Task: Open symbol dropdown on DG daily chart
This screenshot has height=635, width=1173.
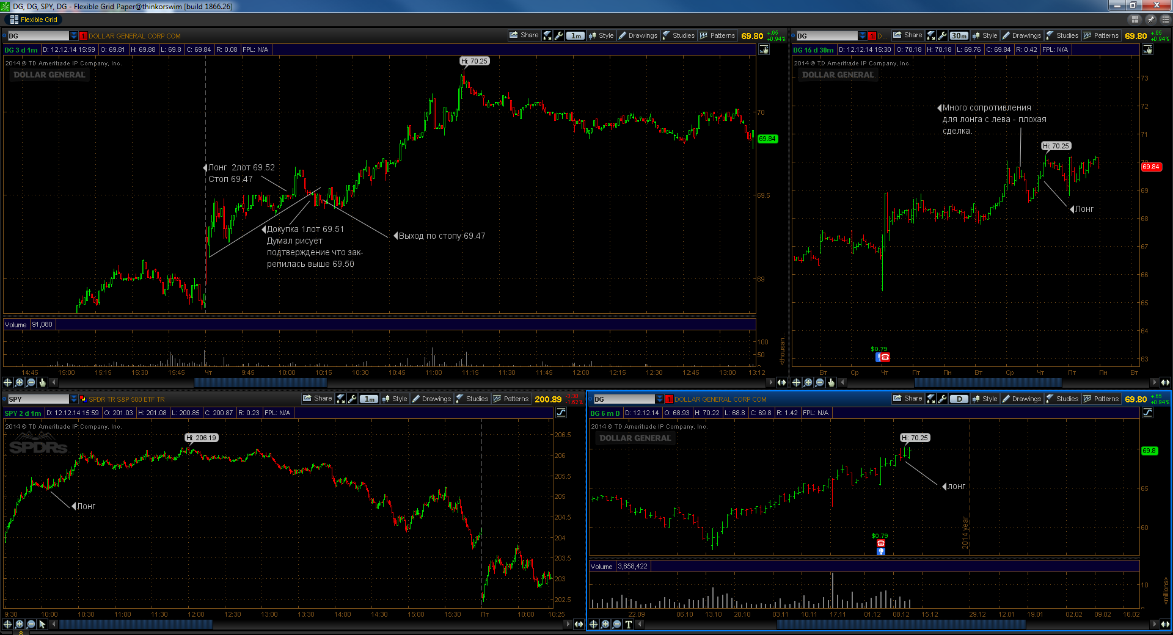Action: click(x=660, y=399)
